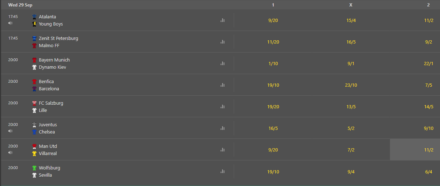
Task: Open stats icon for FC Salzburg vs Lille
Action: [222, 107]
